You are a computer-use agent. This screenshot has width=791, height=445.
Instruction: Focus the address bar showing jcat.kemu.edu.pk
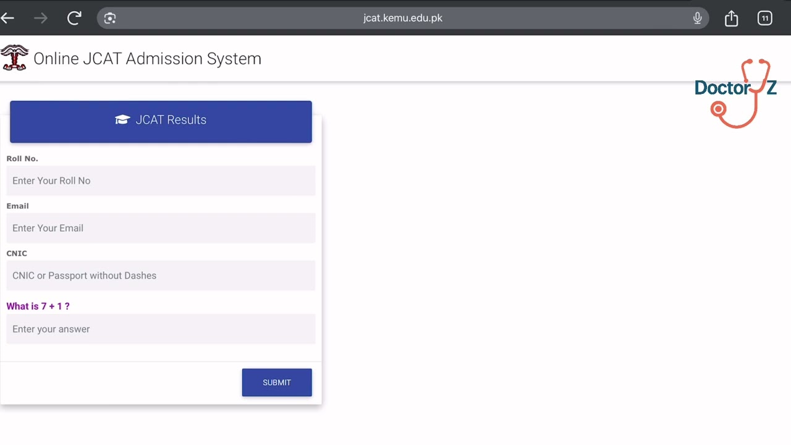[x=403, y=18]
